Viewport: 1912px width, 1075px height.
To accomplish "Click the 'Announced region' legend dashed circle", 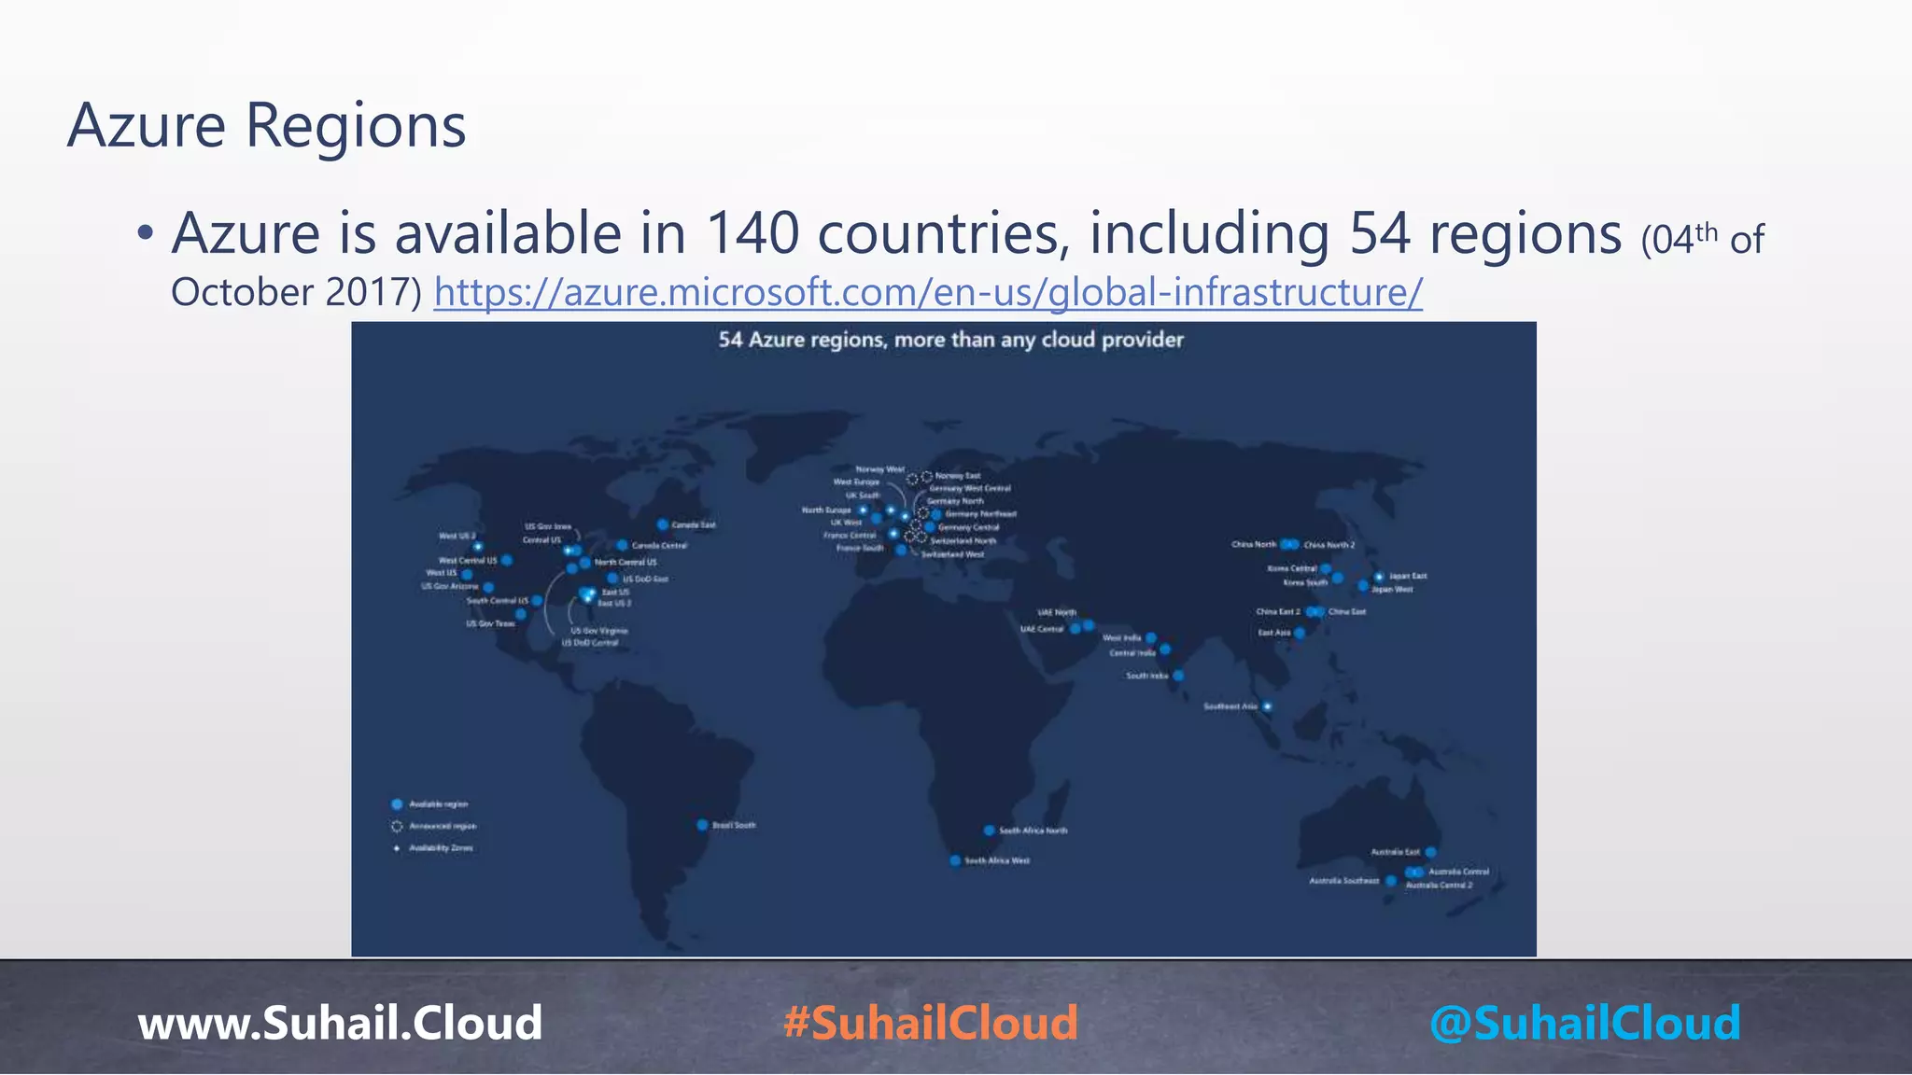I will pyautogui.click(x=397, y=826).
